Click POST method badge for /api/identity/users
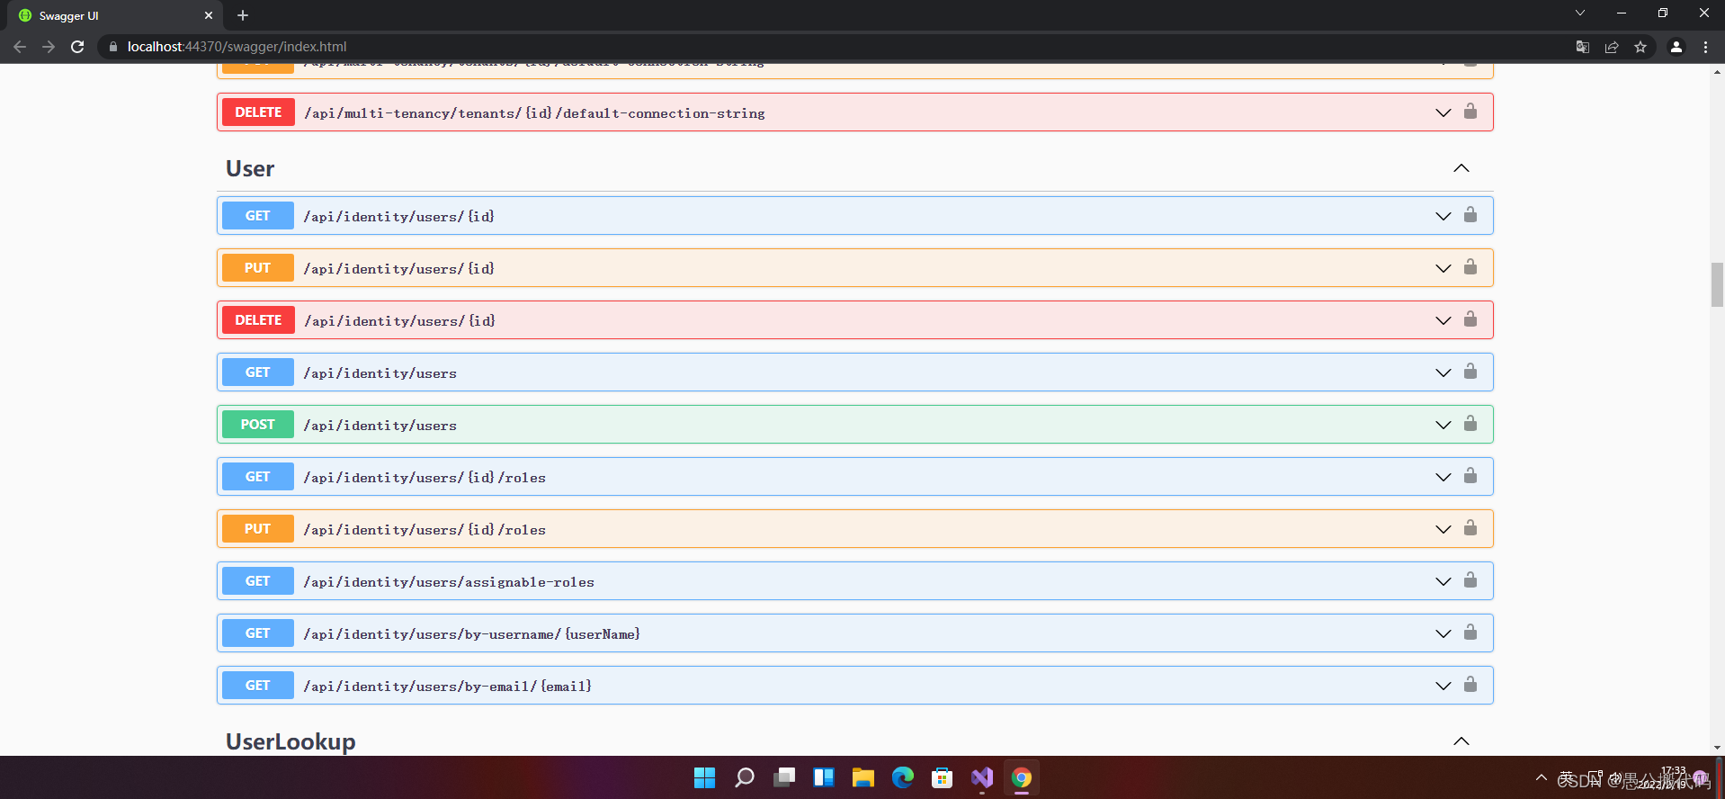 258,425
